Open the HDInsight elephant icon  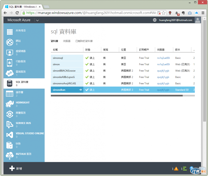10,104
